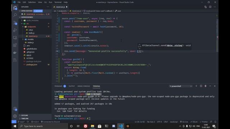Open package.json in the file tree
The height and width of the screenshot is (129, 230).
pos(32,64)
